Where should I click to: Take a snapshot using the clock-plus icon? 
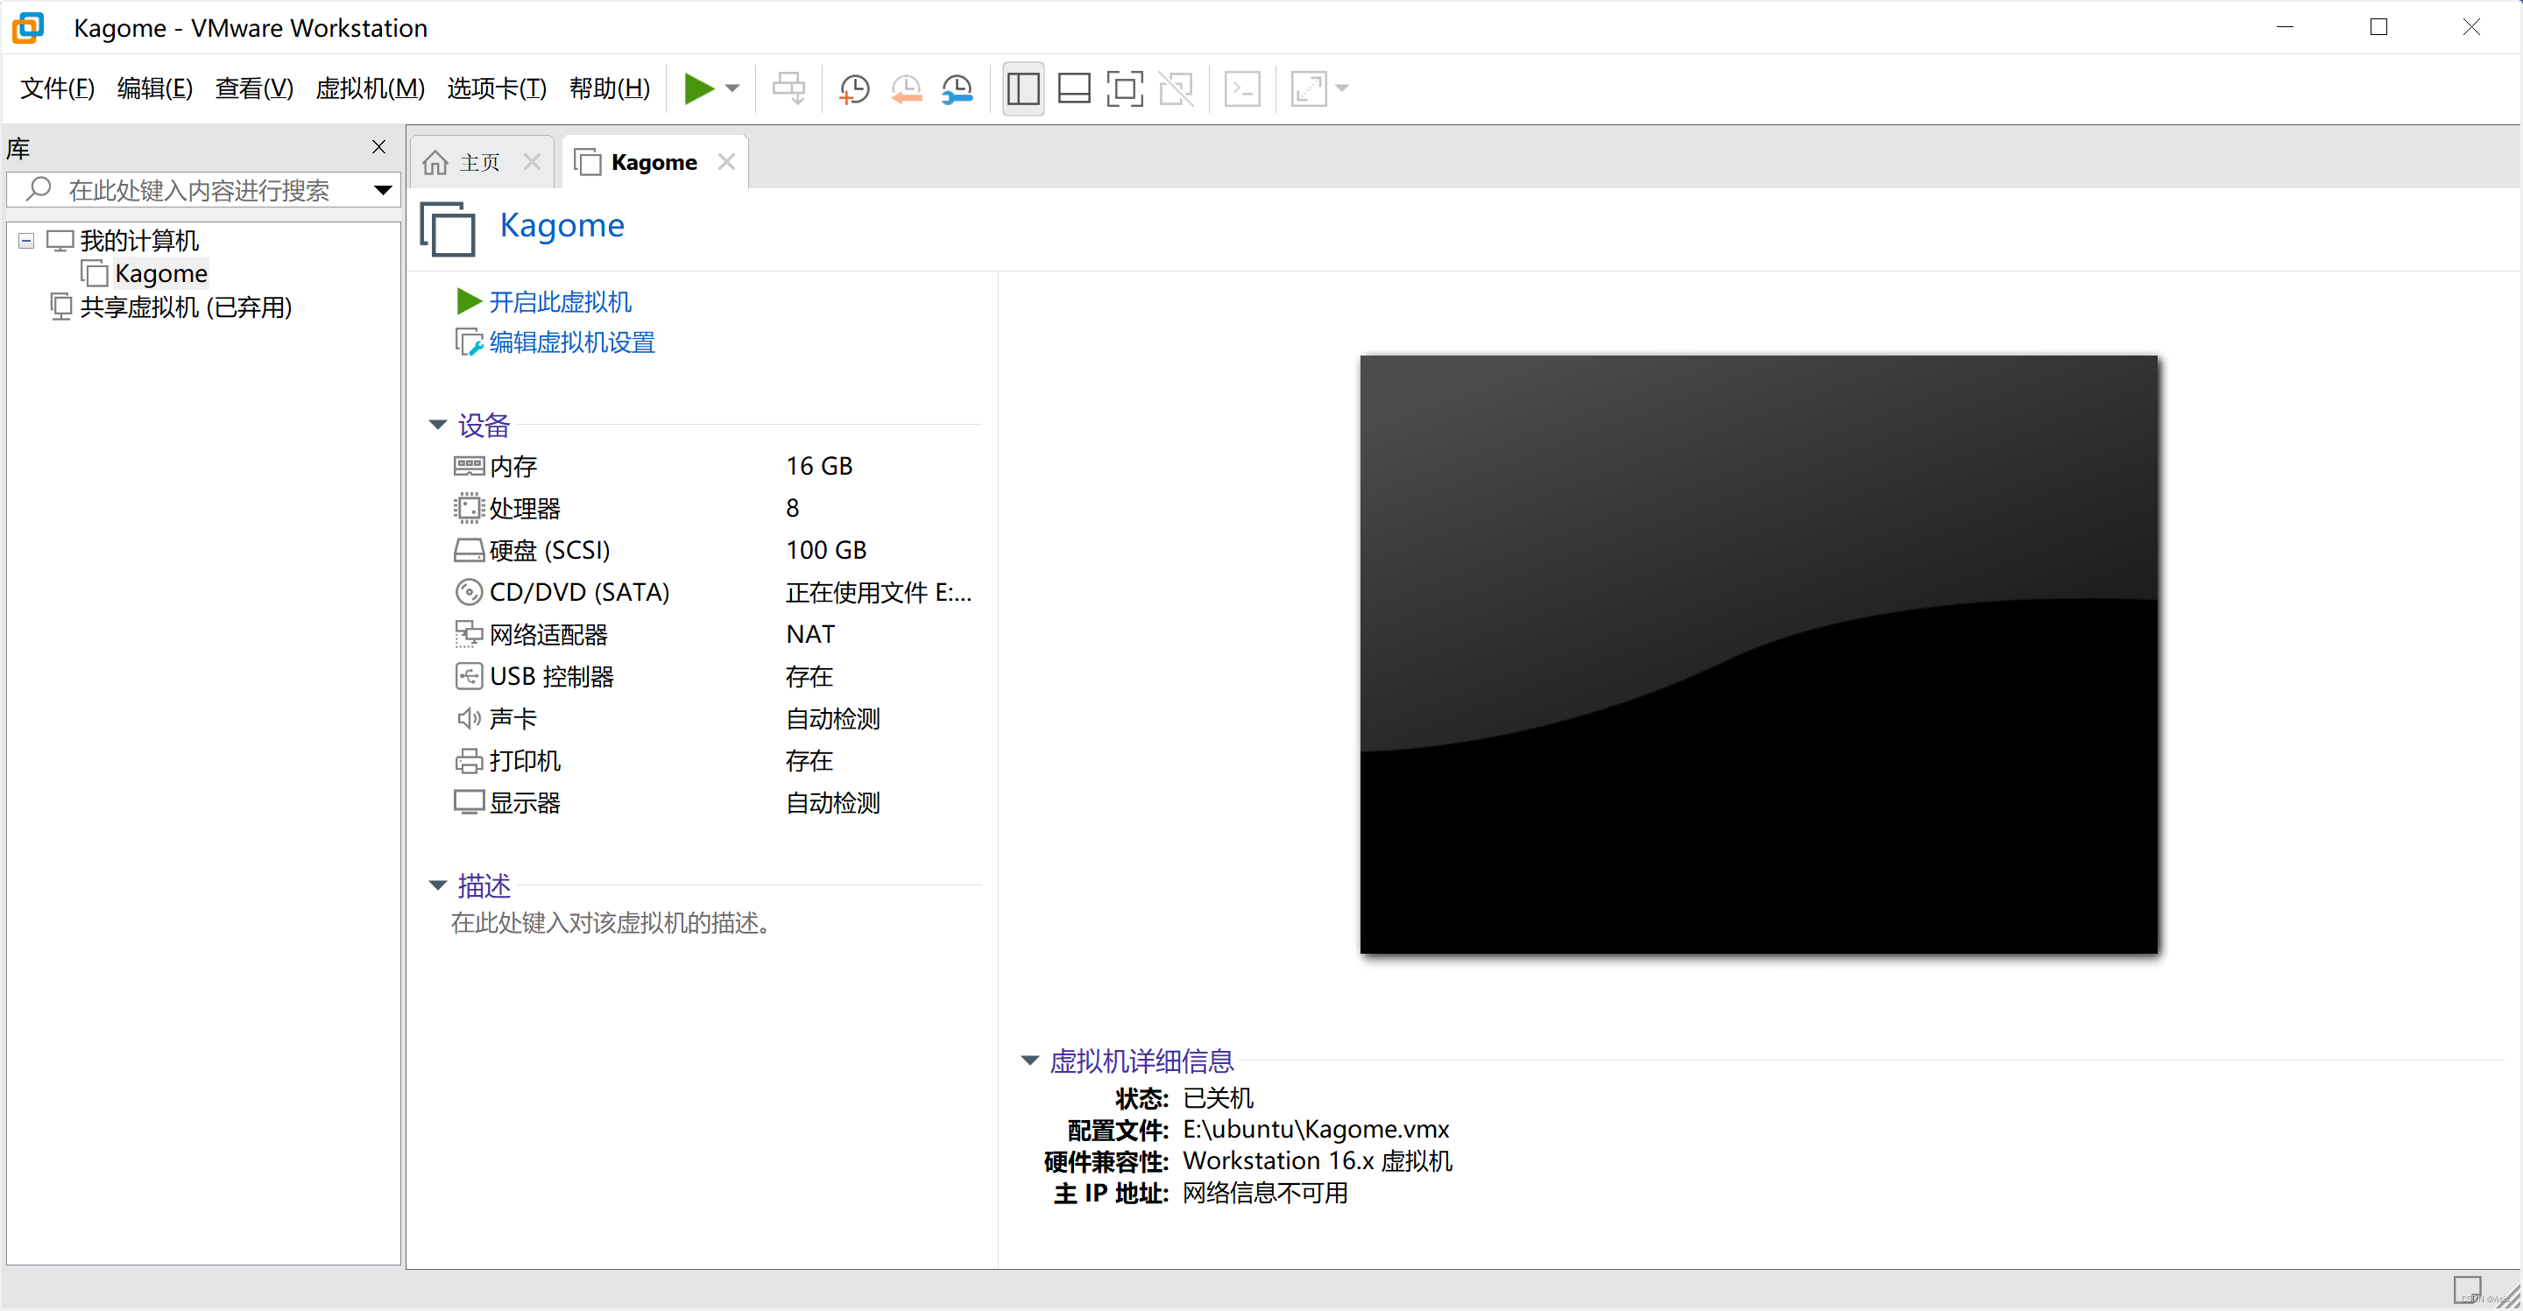point(854,89)
